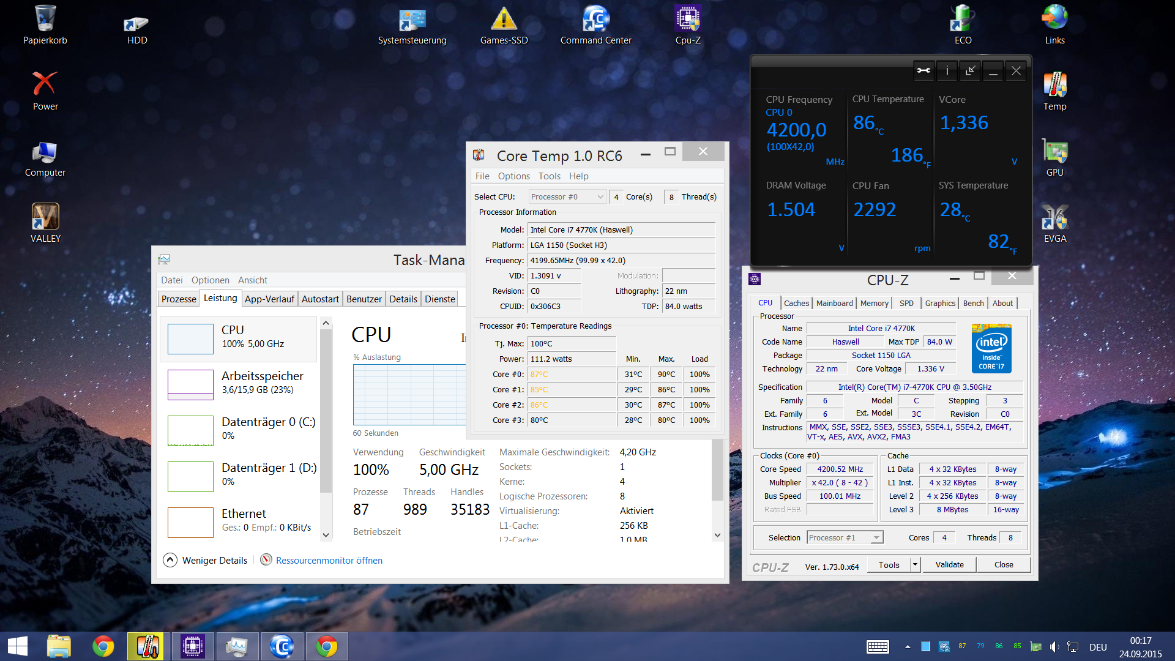Screen dimensions: 1175x661
Task: Click the Ressourcenmonitor öffnen link
Action: (x=329, y=560)
